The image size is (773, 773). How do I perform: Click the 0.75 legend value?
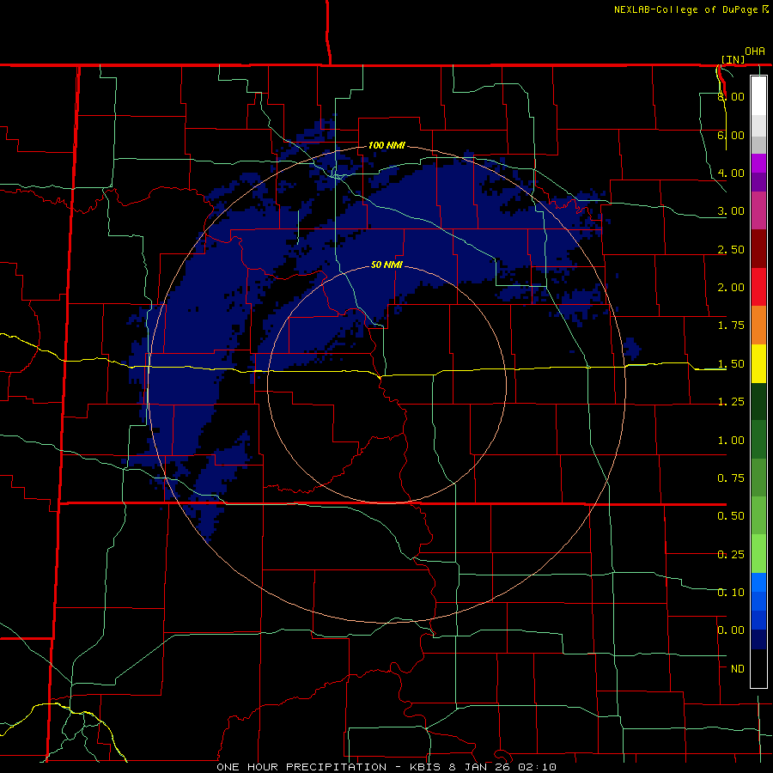point(731,478)
